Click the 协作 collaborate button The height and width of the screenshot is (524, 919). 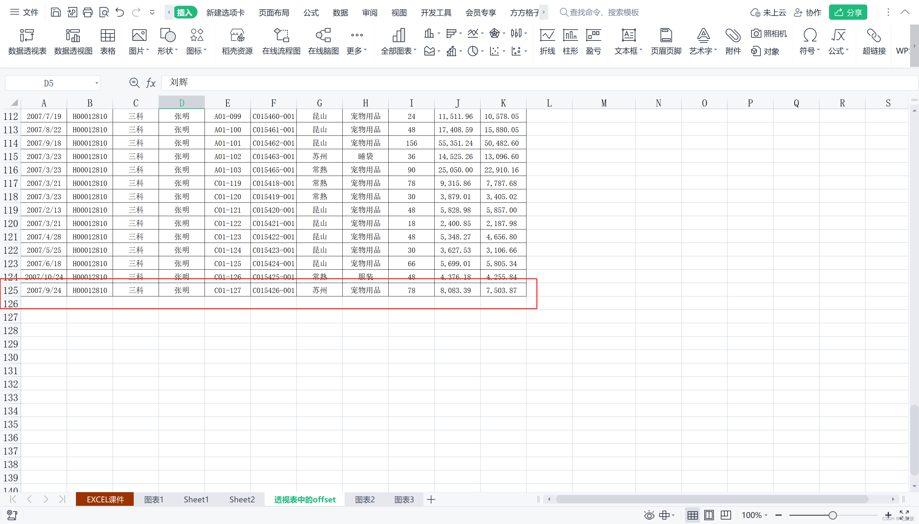tap(808, 13)
